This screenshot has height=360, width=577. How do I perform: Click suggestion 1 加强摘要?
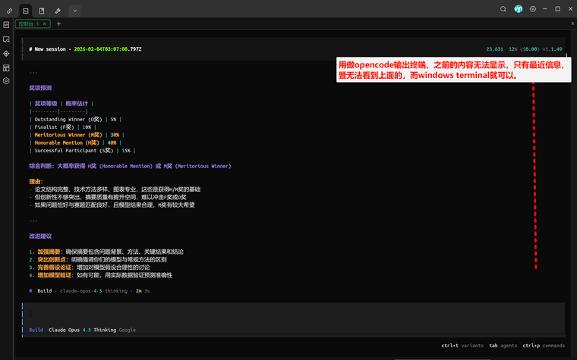[x=106, y=252]
